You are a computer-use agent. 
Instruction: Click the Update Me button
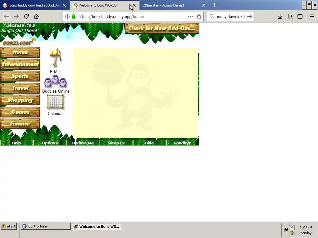point(83,143)
